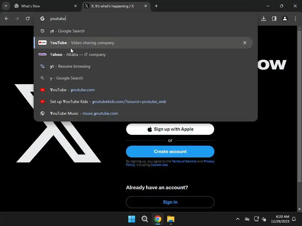Screen dimensions: 302x226
Task: Open Windows taskbar search
Action: [x=145, y=219]
